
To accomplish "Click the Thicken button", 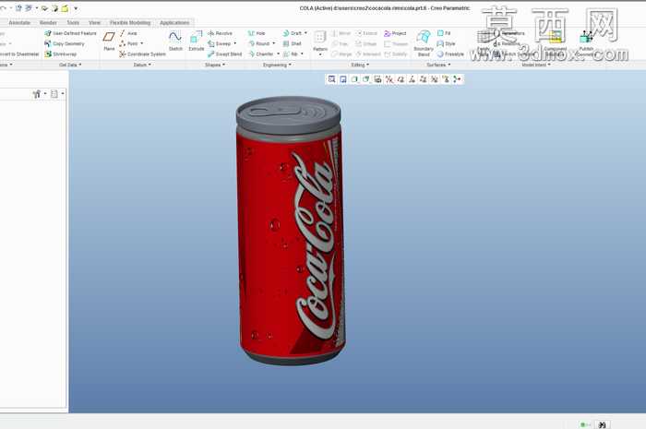I will (396, 43).
